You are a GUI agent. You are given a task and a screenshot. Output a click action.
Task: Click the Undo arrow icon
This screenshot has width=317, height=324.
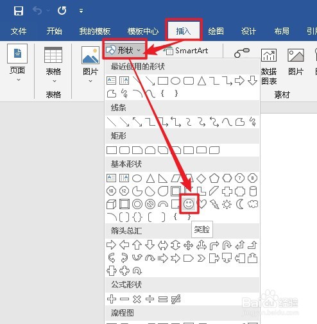(37, 10)
